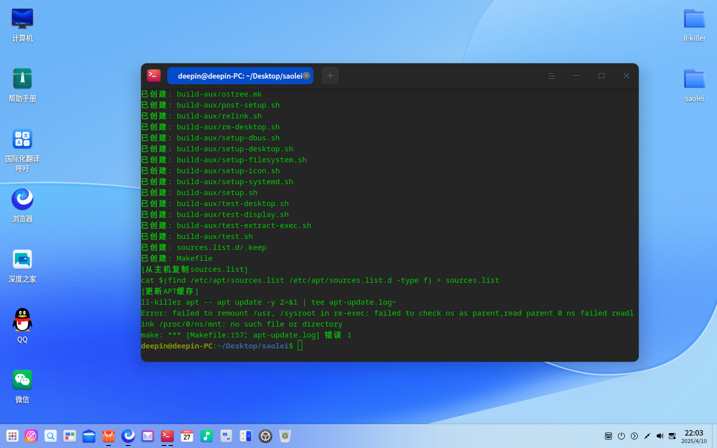
Task: Select the 浏览器 desktop icon
Action: (x=22, y=206)
